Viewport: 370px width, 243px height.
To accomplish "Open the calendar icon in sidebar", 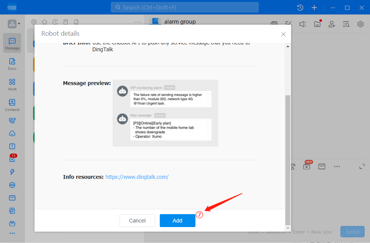I will coord(12,146).
